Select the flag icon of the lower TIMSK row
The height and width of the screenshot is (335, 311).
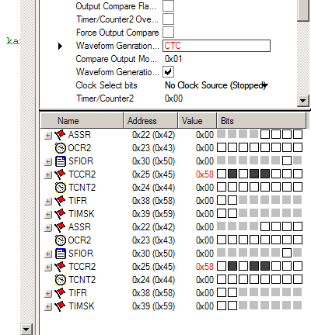point(60,306)
